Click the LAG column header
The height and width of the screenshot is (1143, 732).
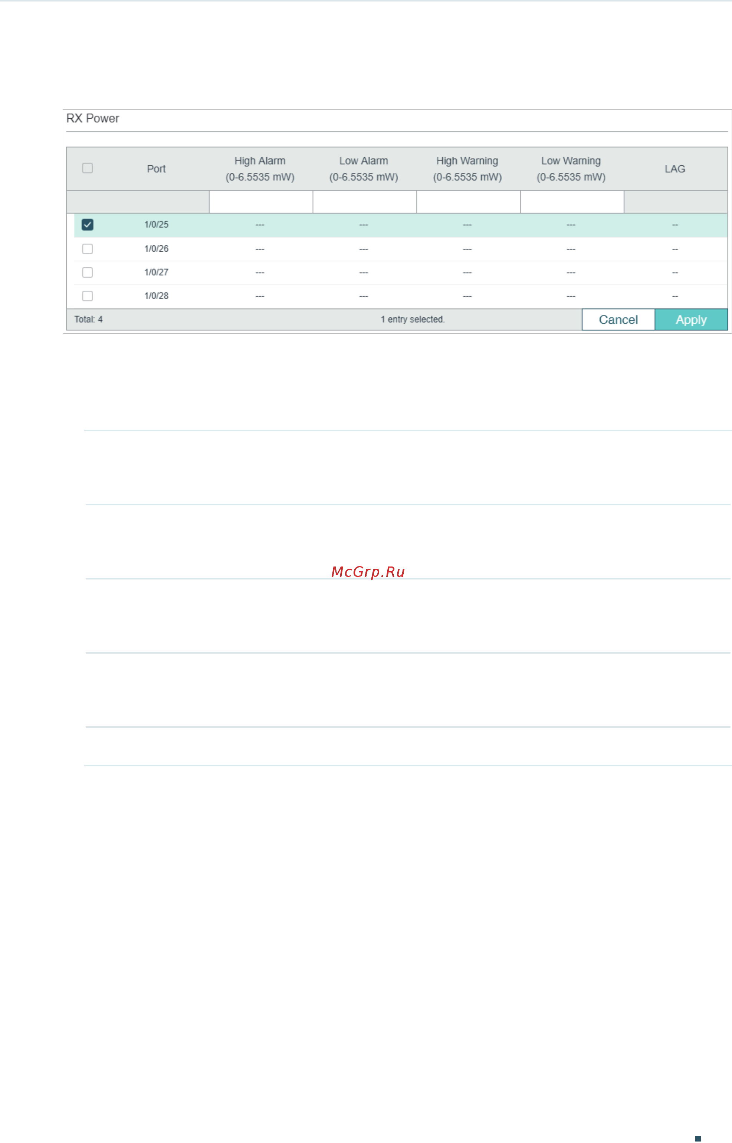[x=675, y=169]
